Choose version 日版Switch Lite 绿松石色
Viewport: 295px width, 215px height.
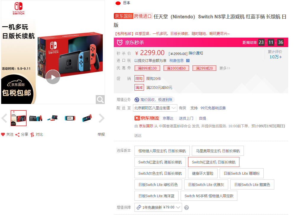(x=158, y=185)
